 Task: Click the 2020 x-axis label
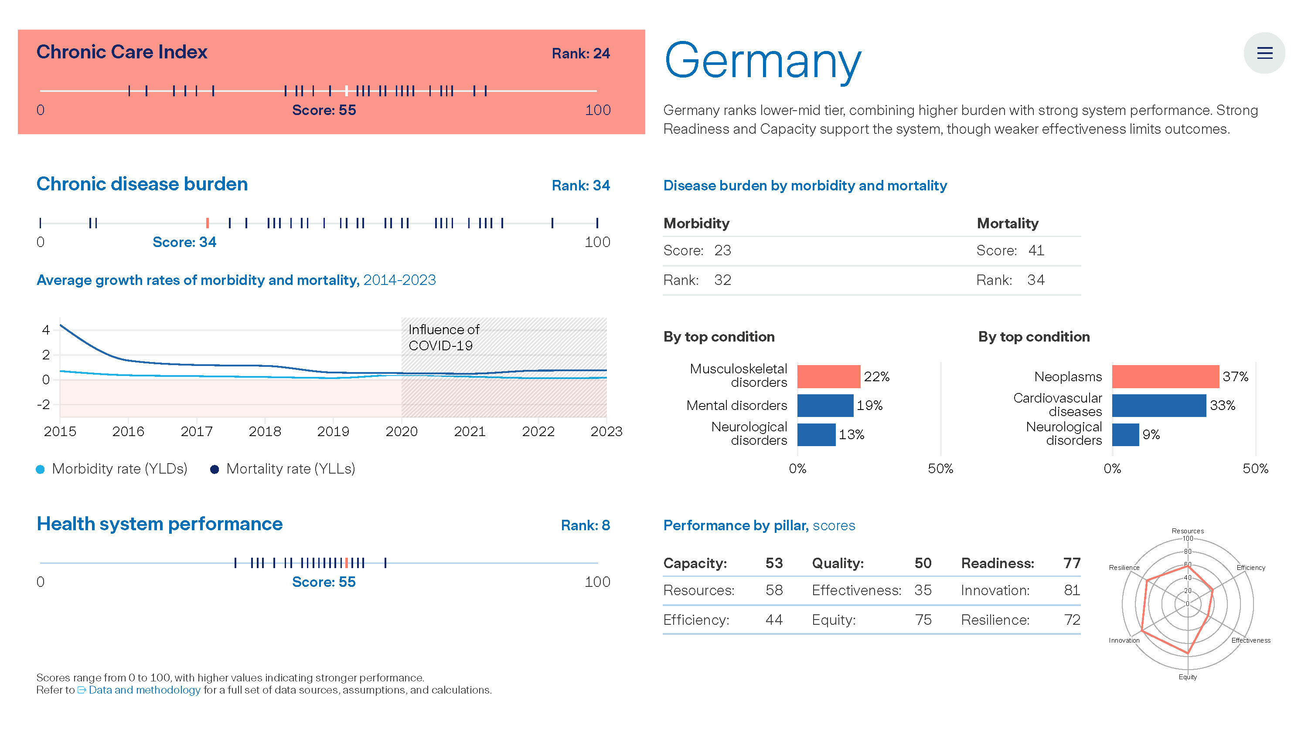click(x=401, y=432)
